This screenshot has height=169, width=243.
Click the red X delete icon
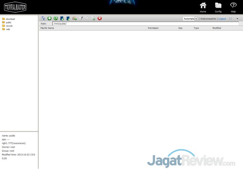point(100,18)
